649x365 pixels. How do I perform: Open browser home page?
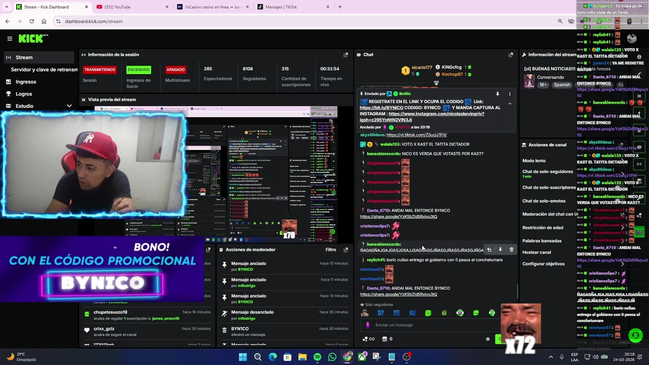coord(44,21)
